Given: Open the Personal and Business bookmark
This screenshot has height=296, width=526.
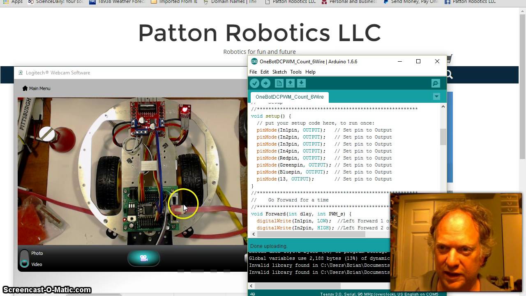Looking at the screenshot, I should click(x=349, y=2).
